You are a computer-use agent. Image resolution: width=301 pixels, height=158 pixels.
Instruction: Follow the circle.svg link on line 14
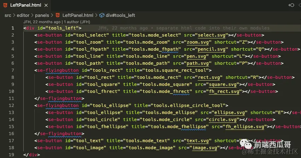tap(223, 120)
